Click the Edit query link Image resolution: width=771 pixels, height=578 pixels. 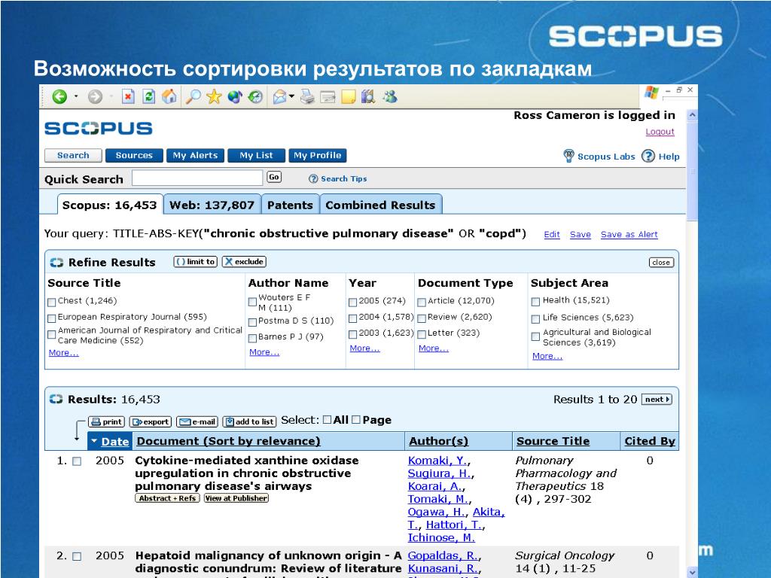point(552,235)
